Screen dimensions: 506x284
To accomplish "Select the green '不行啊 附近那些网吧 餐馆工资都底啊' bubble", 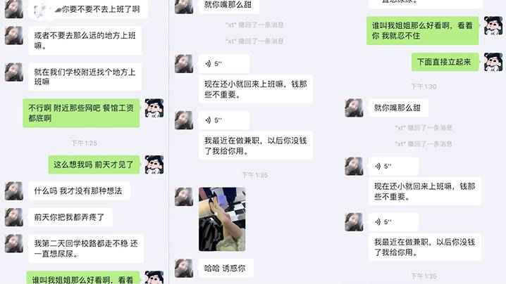I will coord(81,113).
